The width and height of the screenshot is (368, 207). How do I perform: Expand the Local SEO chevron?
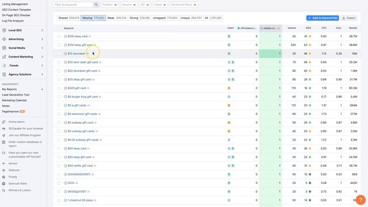point(42,30)
